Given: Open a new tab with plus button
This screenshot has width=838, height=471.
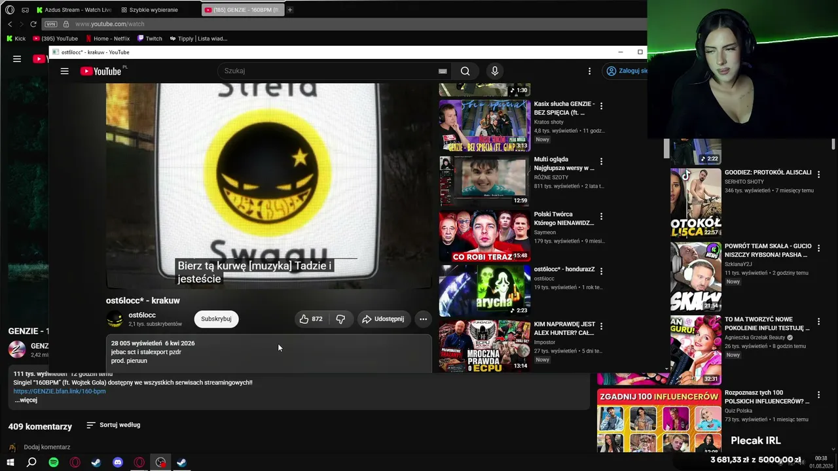Looking at the screenshot, I should [290, 10].
